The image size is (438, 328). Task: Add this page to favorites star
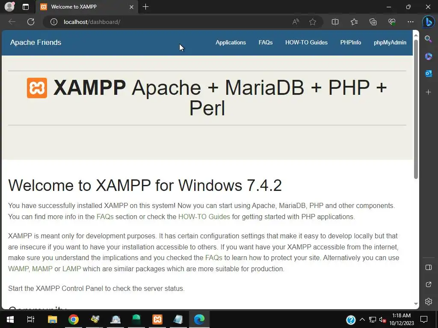pos(313,22)
